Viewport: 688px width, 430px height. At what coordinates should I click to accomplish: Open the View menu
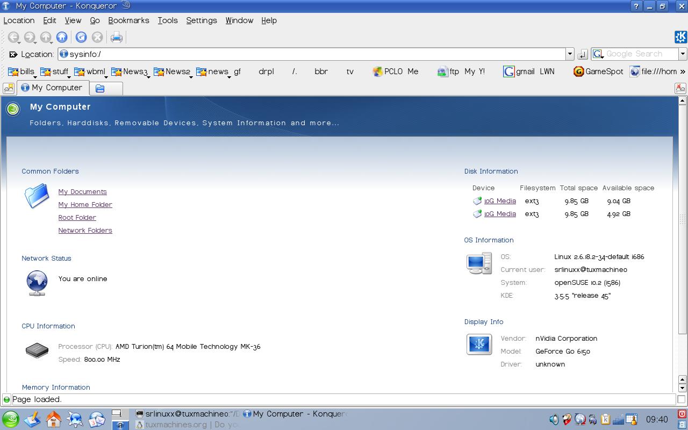pyautogui.click(x=73, y=20)
